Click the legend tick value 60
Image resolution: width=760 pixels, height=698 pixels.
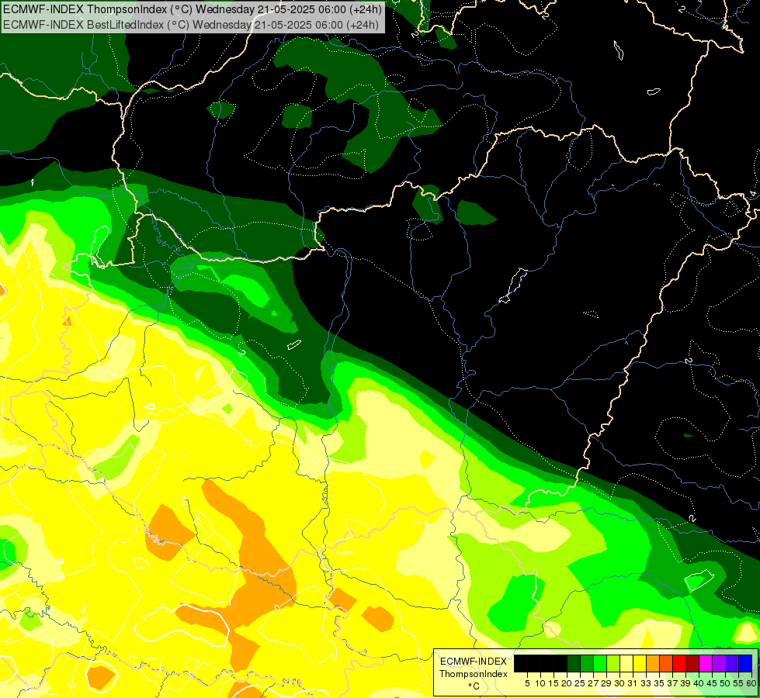(x=751, y=683)
